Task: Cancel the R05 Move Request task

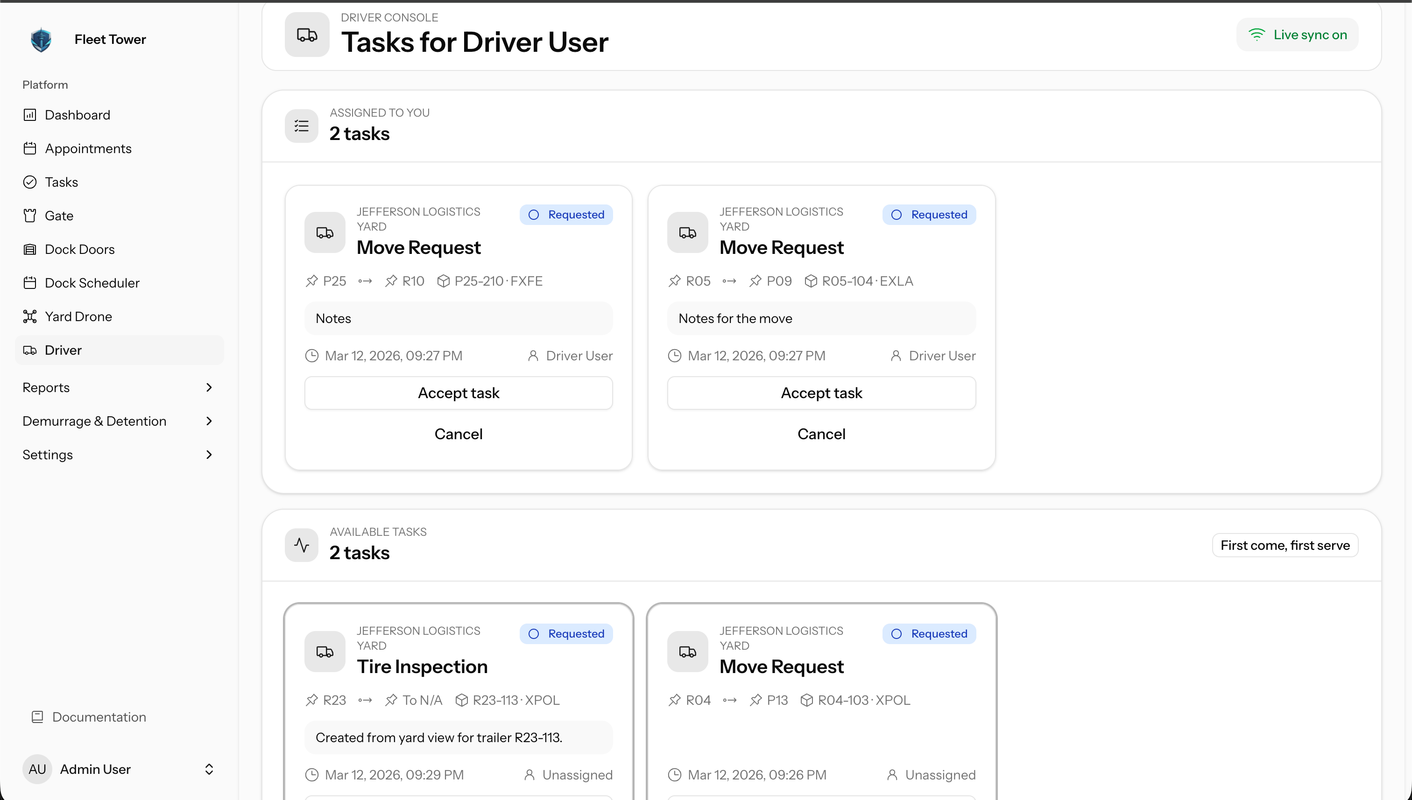Action: click(x=821, y=434)
